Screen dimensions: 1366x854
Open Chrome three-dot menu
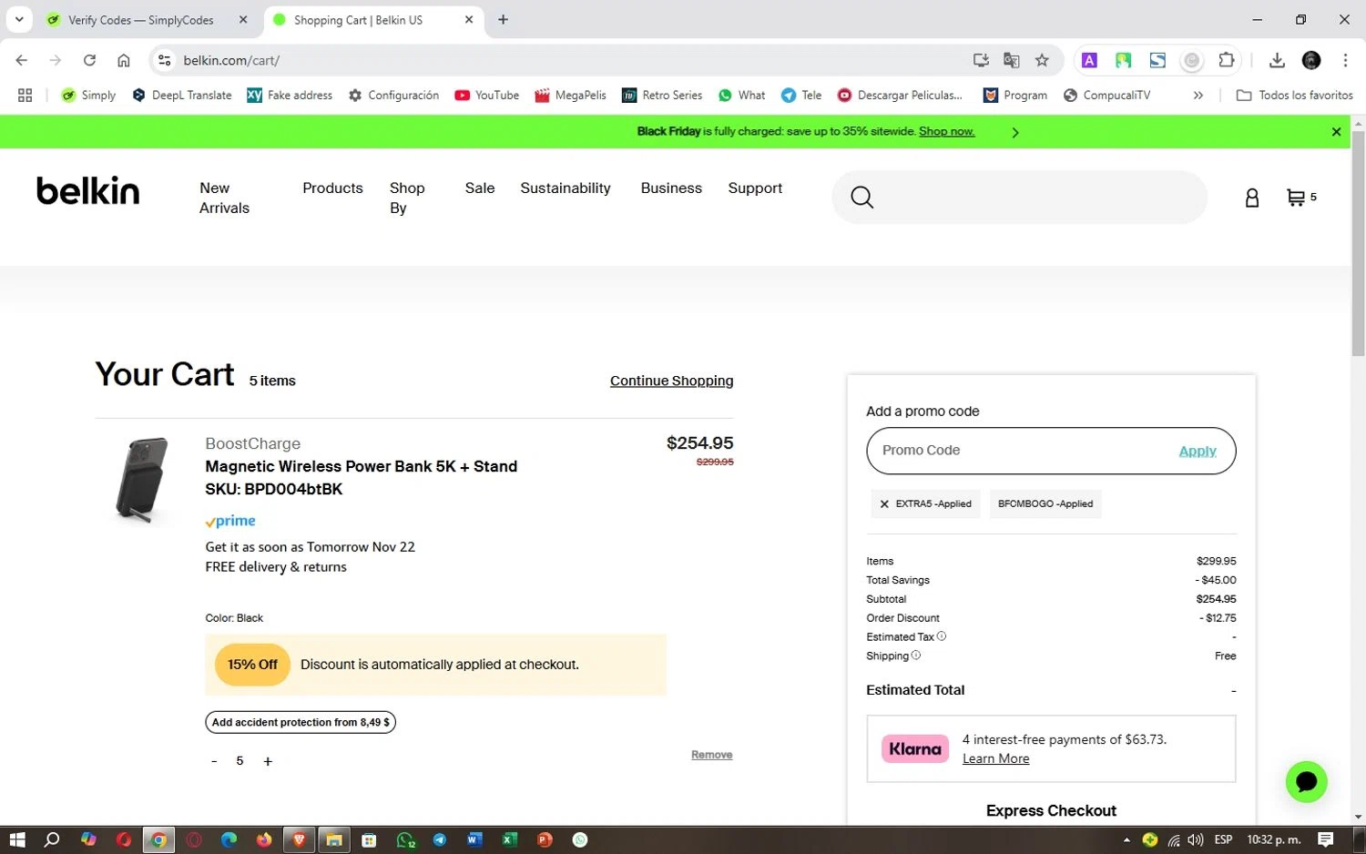[1345, 60]
